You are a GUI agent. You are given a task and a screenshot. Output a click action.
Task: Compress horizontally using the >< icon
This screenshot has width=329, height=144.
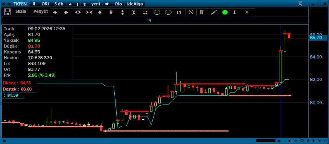(89, 12)
